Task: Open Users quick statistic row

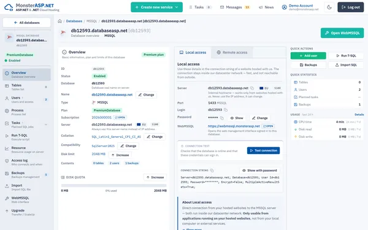Action: pos(327,90)
